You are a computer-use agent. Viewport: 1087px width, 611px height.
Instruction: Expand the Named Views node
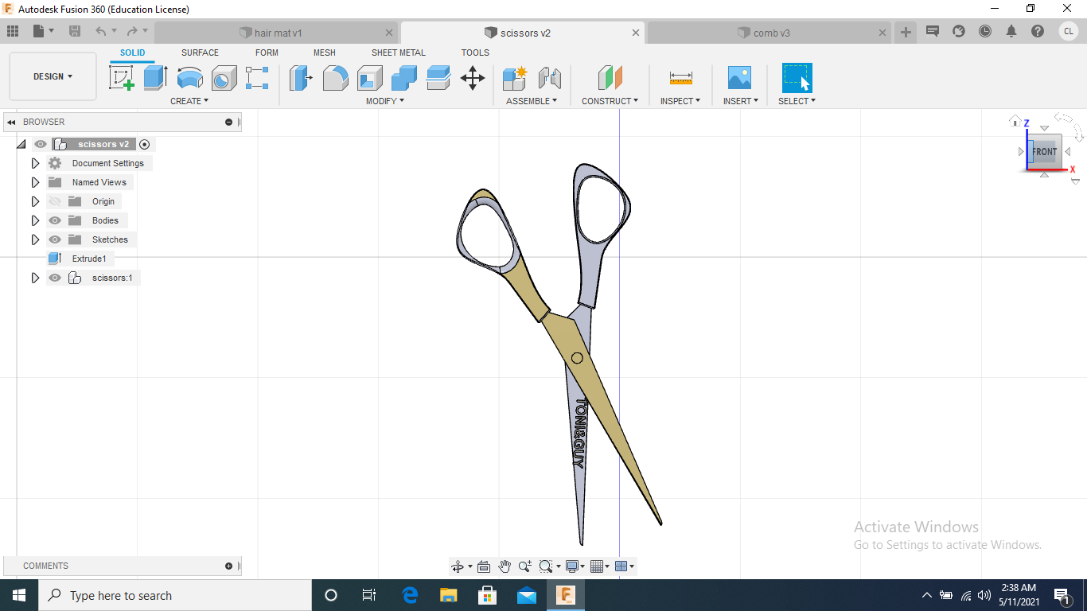pos(35,182)
